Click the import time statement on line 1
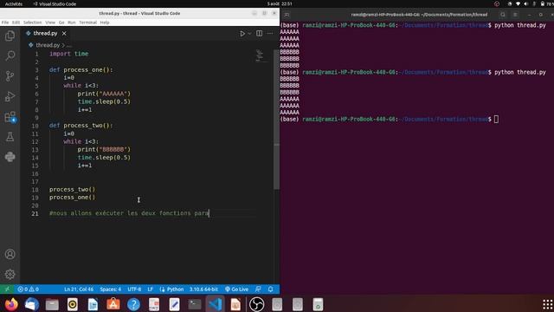This screenshot has width=554, height=312. coord(69,54)
